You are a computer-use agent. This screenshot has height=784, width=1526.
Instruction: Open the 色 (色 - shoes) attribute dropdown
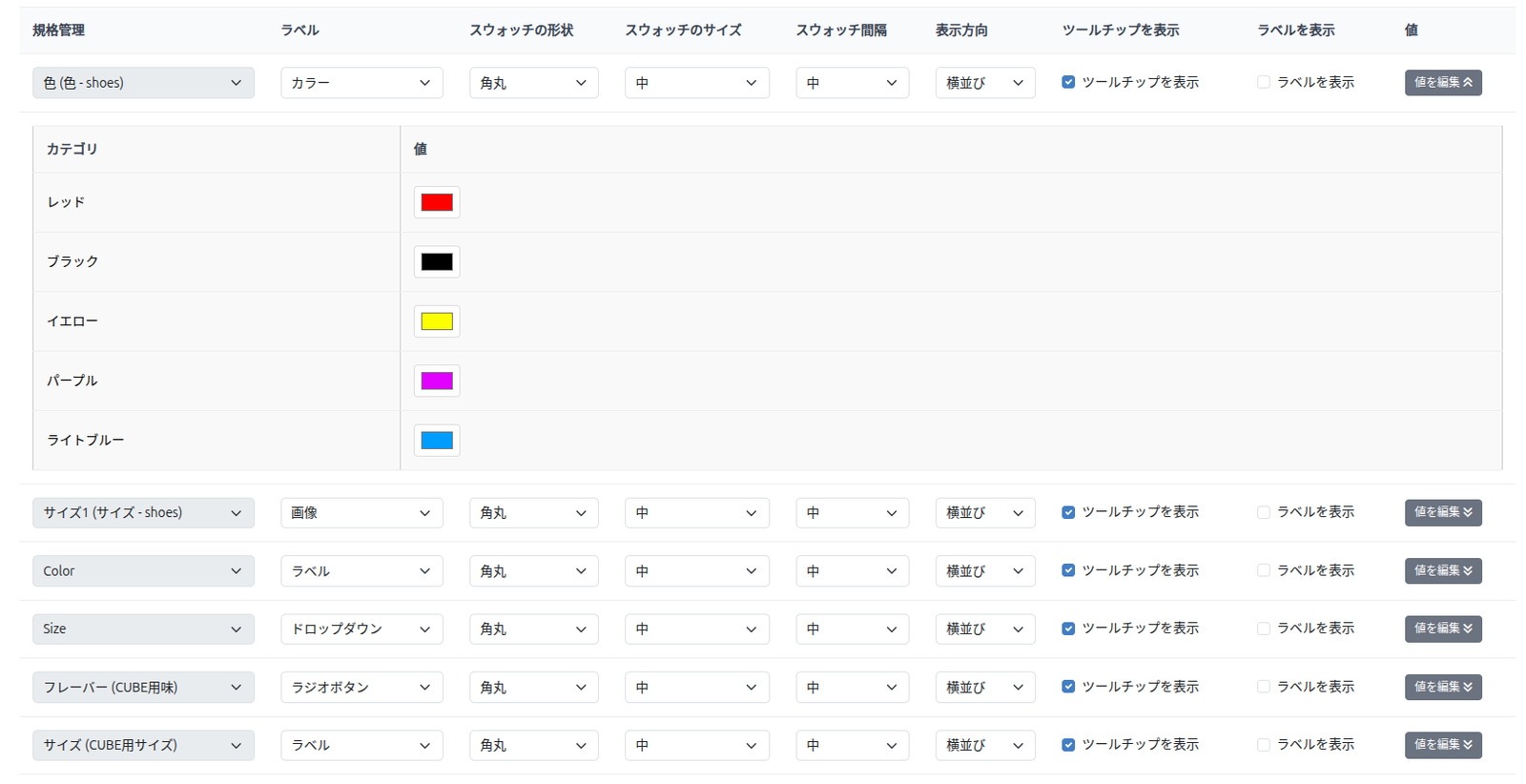tap(143, 83)
